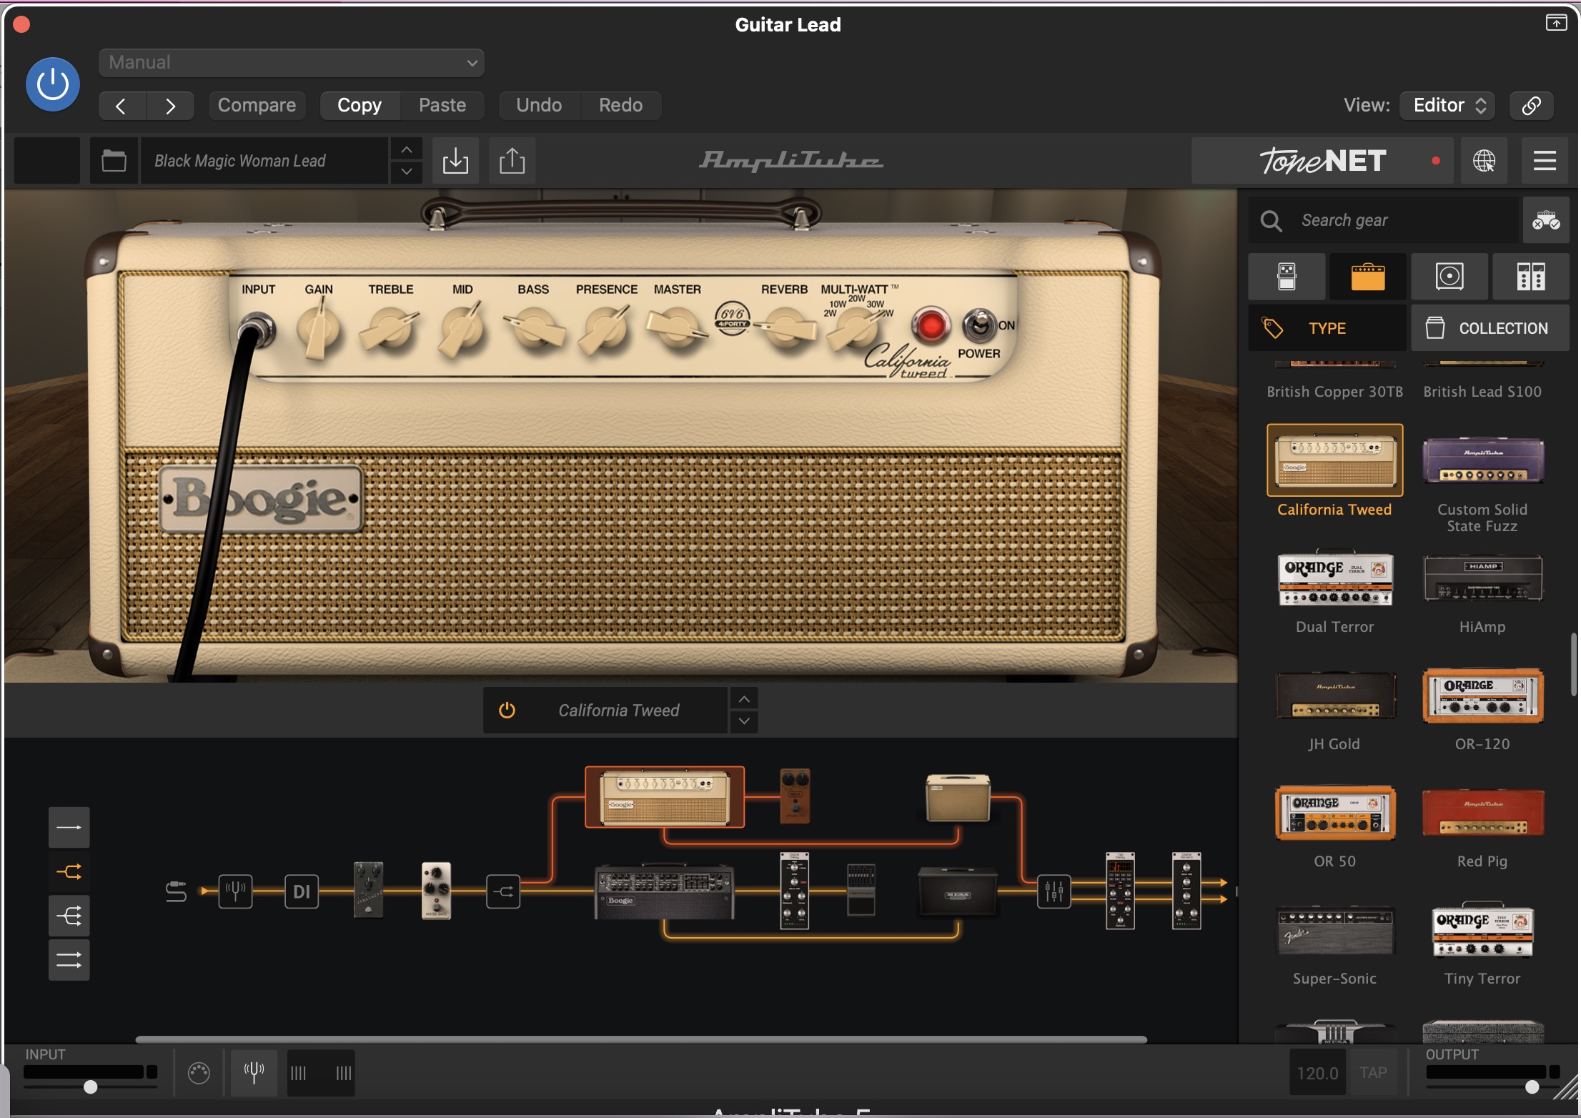
Task: Step down the California Tweed model selector
Action: coord(744,721)
